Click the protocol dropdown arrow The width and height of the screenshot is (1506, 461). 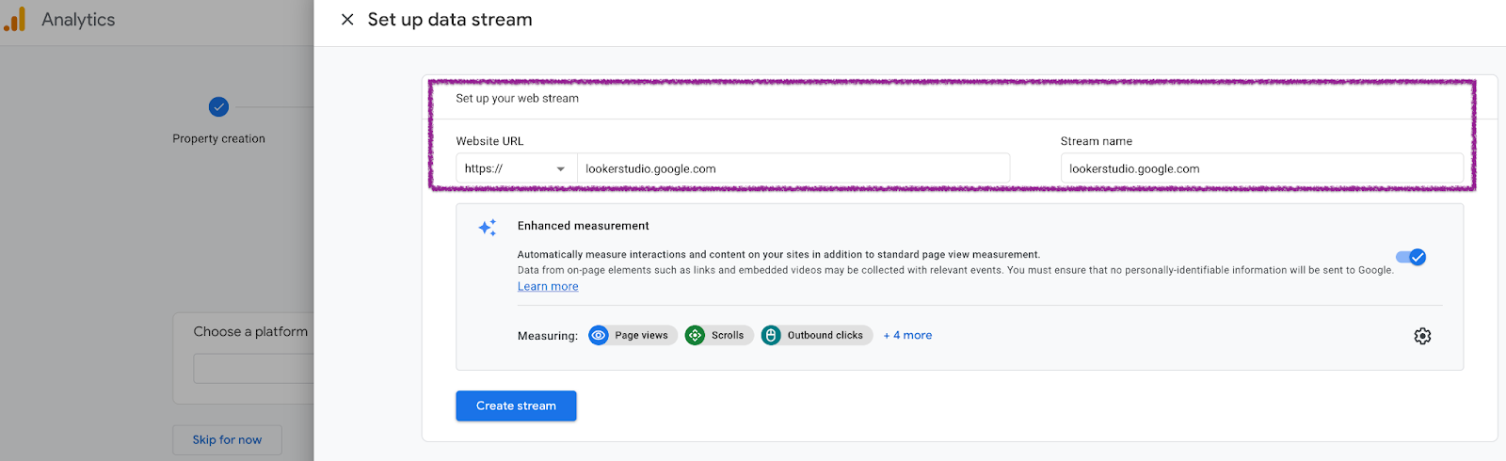click(x=561, y=169)
